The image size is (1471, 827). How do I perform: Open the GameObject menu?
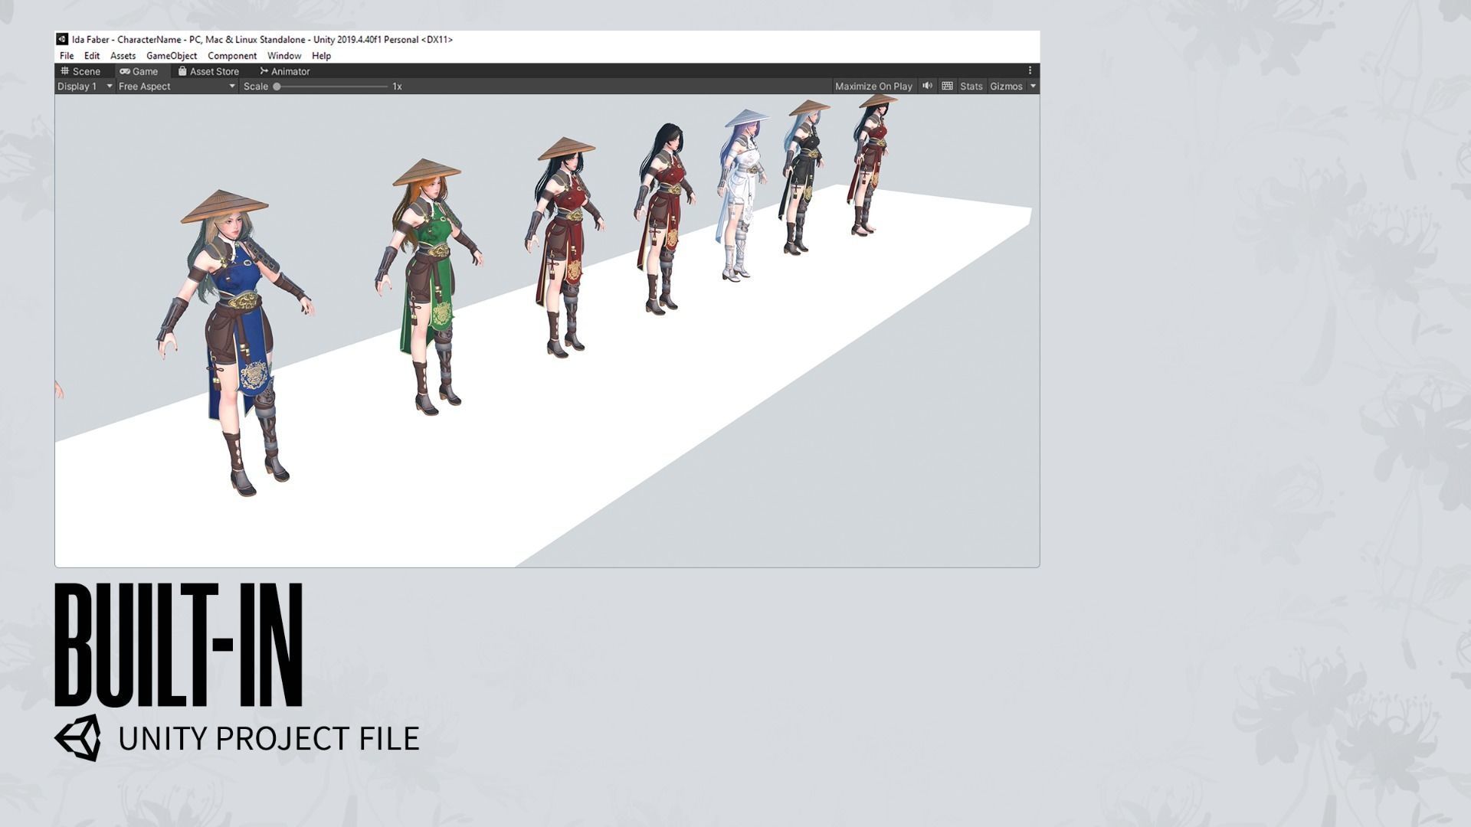pyautogui.click(x=172, y=56)
